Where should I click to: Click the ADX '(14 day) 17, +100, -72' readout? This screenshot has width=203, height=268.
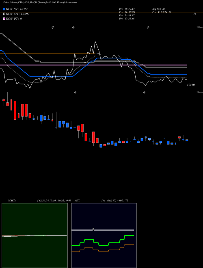coord(115,201)
